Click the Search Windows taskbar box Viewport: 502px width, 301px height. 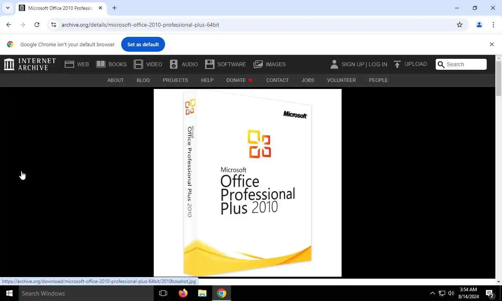click(x=86, y=293)
